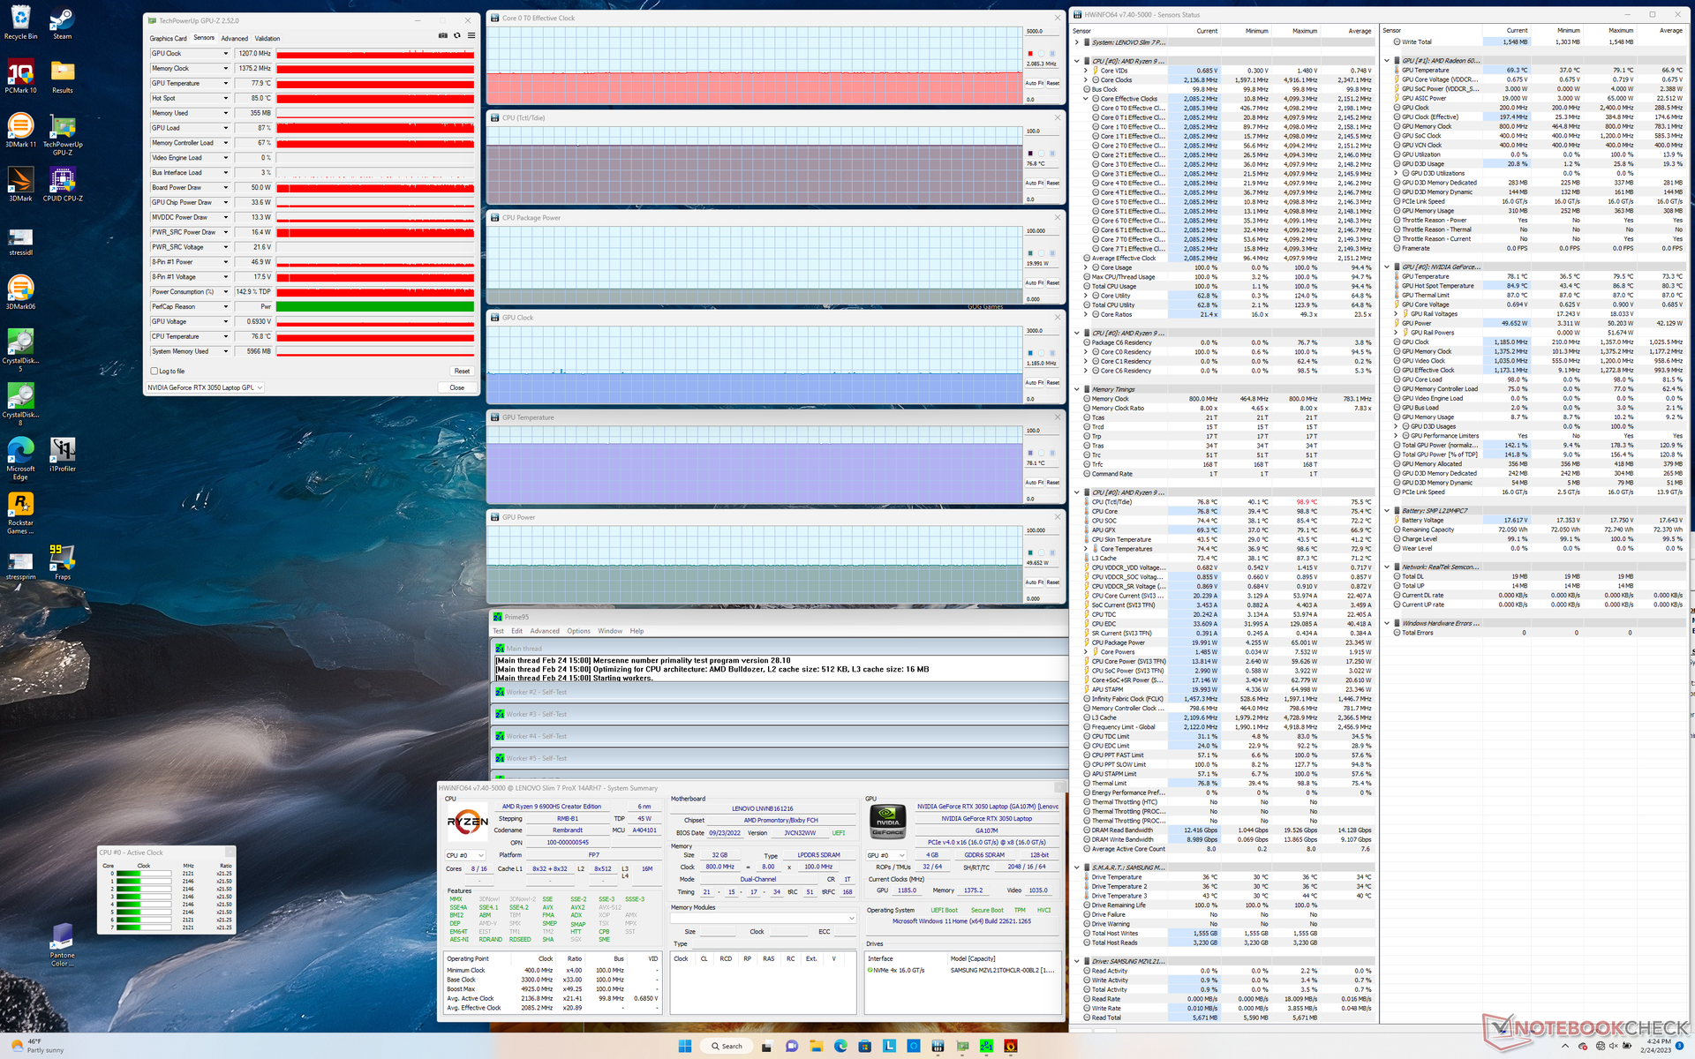Open 3DMark 11 desktop shortcut

coord(20,130)
